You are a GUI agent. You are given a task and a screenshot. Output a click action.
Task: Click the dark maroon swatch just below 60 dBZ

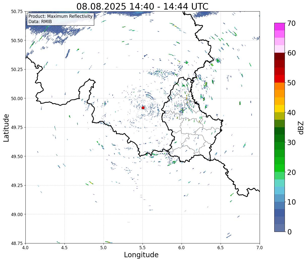[x=280, y=56]
